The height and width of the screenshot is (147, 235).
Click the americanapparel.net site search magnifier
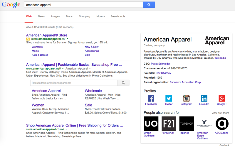pyautogui.click(x=123, y=83)
